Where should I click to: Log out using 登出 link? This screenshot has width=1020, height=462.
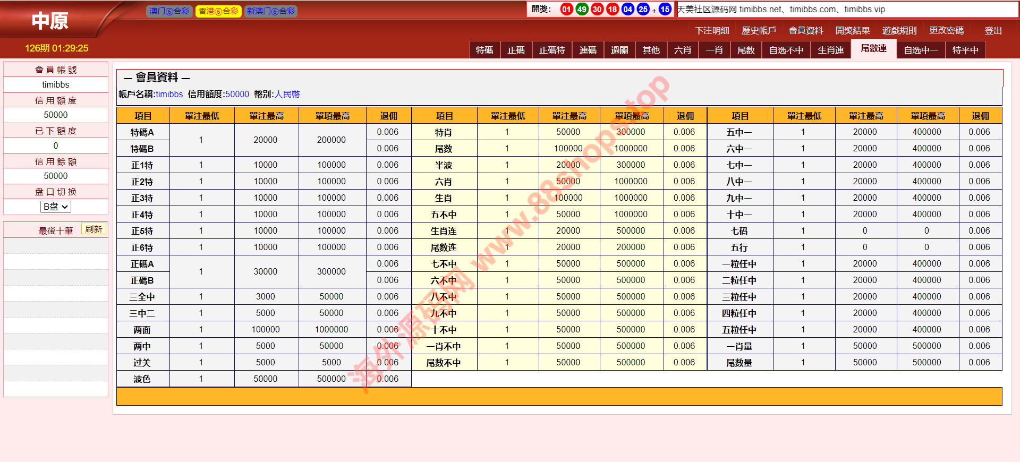click(x=993, y=31)
